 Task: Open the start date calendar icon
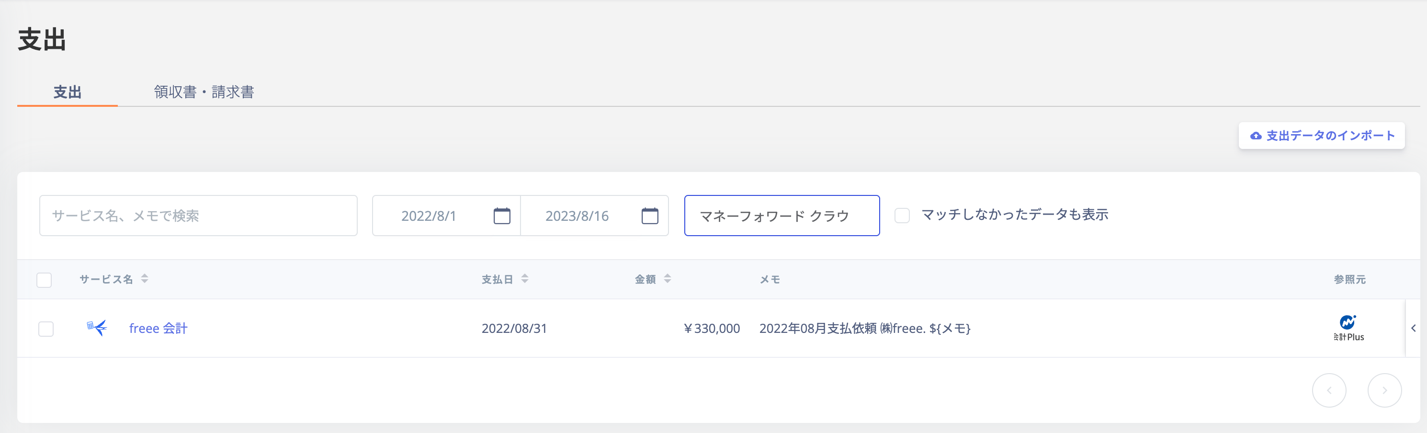[x=502, y=216]
